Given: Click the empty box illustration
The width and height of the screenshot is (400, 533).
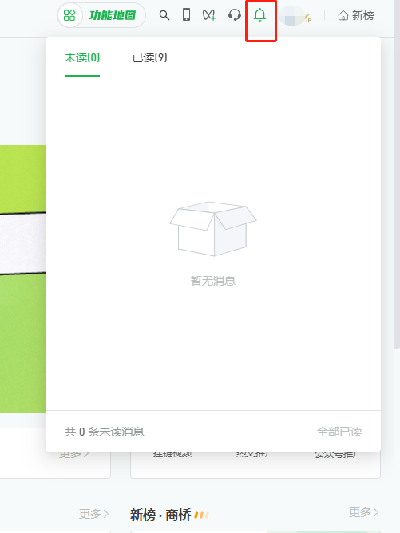Looking at the screenshot, I should tap(213, 229).
